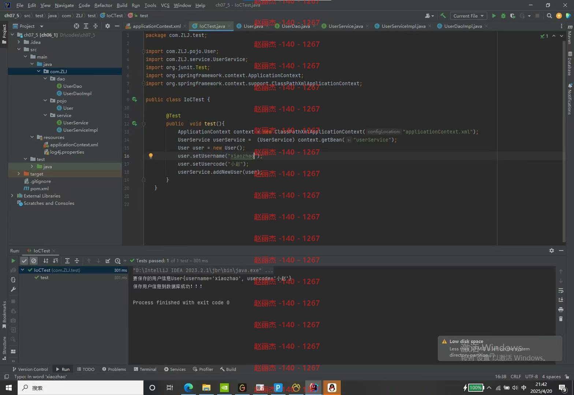Toggle Show Ignored tests button
This screenshot has width=574, height=395.
pyautogui.click(x=34, y=261)
